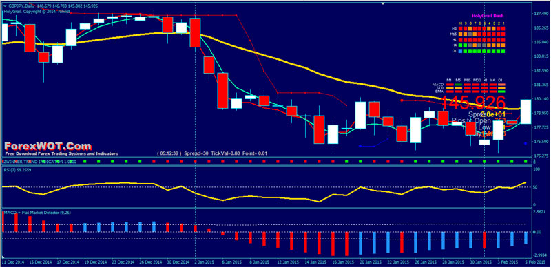Click the EMA row label in signal panel
This screenshot has height=267, width=551.
439,92
